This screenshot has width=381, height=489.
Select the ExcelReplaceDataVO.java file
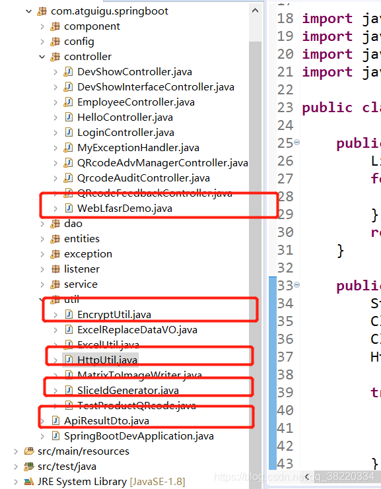tap(137, 330)
